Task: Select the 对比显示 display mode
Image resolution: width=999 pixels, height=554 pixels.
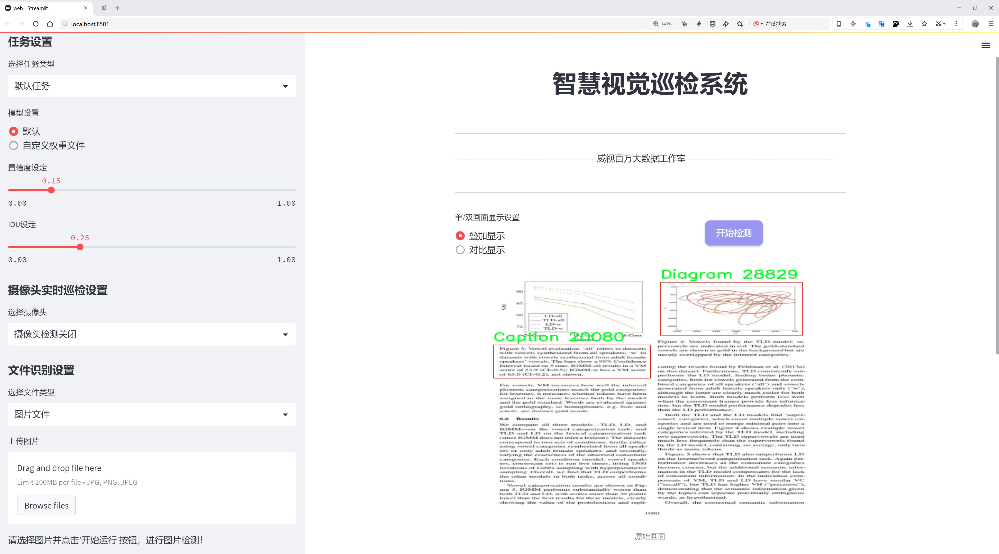Action: 460,250
